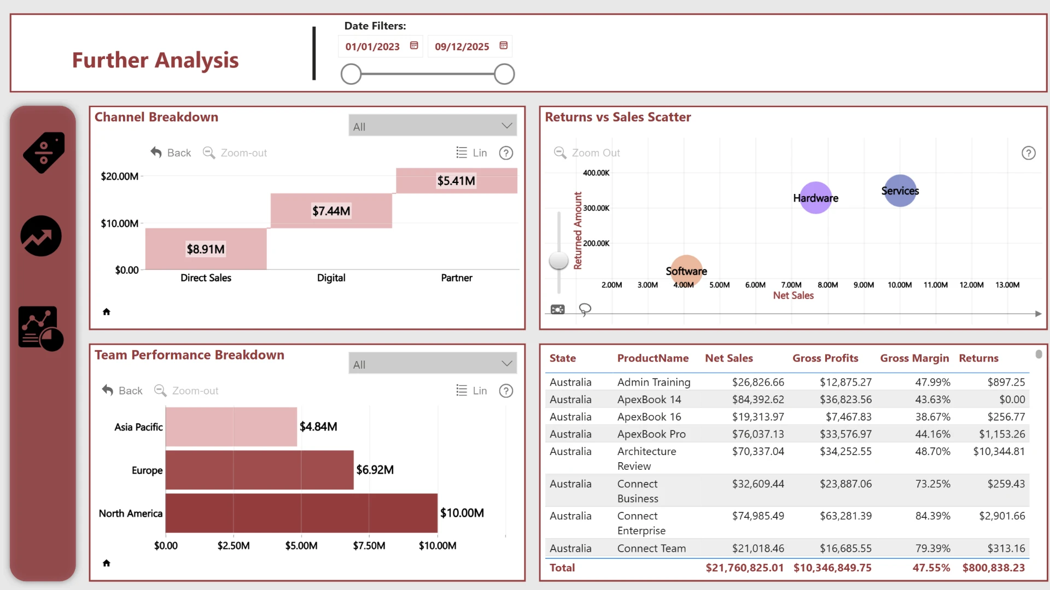The height and width of the screenshot is (590, 1050).
Task: Click returns value $10,344.81
Action: (x=999, y=451)
